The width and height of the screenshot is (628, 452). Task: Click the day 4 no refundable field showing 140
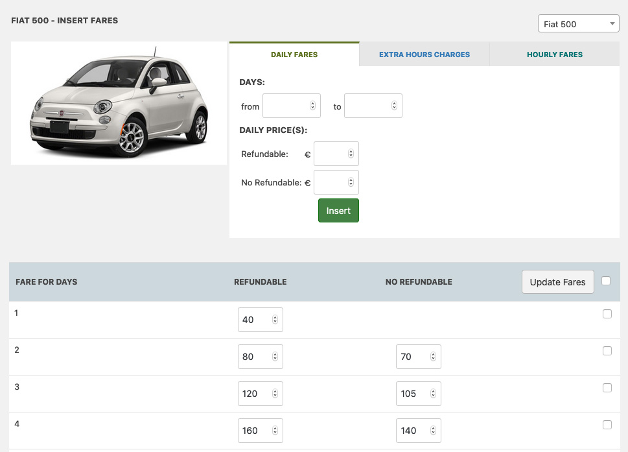[x=419, y=431]
